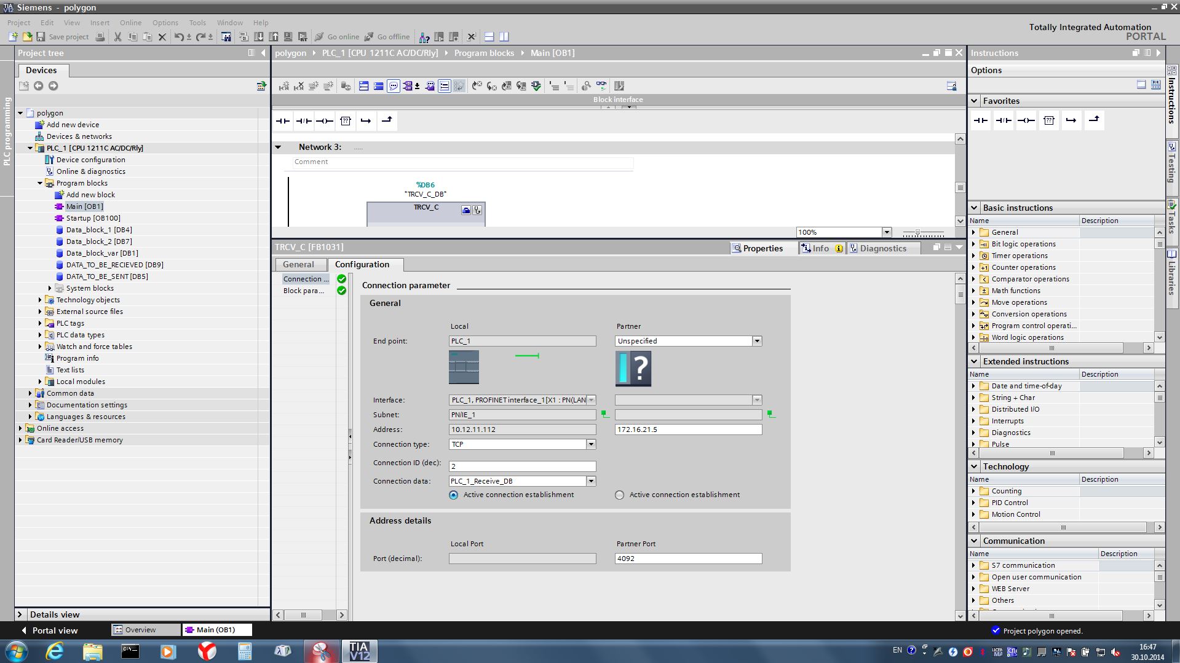Screen dimensions: 1180x663
Task: Select local Active connection establishment radio button
Action: [454, 495]
